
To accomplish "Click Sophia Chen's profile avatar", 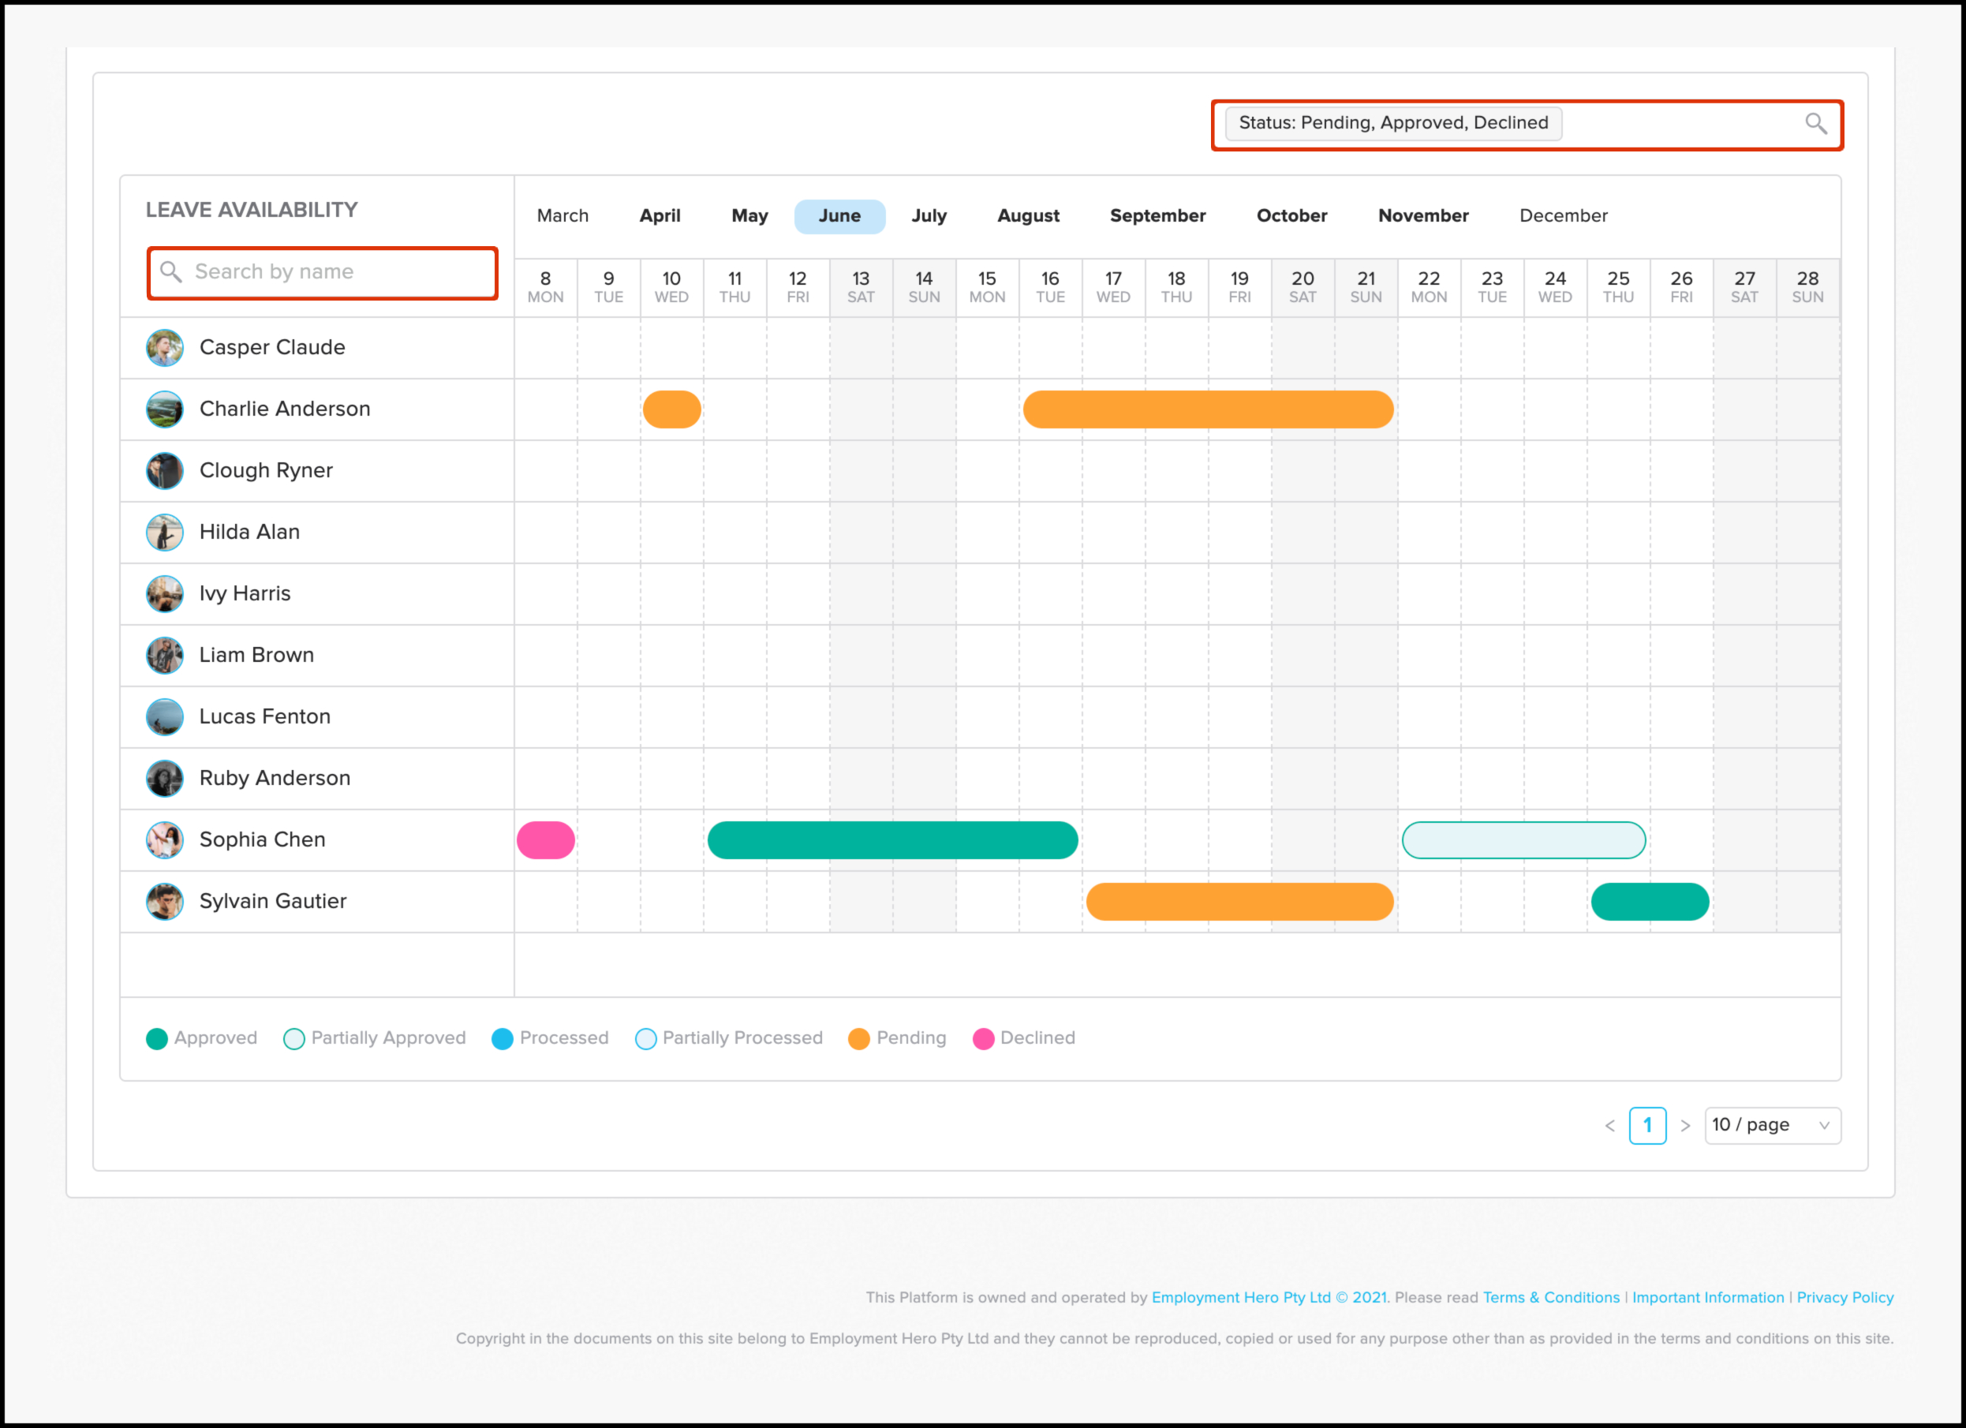I will click(165, 840).
